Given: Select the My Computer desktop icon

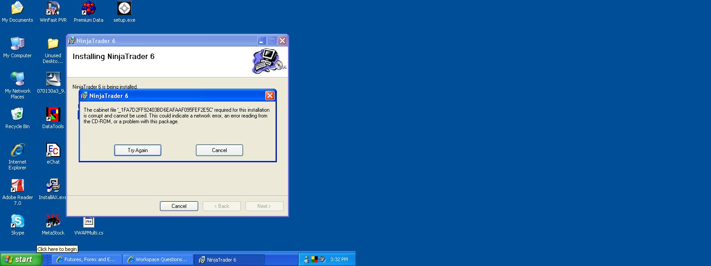Looking at the screenshot, I should (17, 47).
